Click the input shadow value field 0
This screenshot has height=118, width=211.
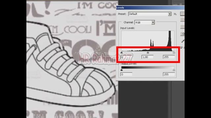(126, 57)
